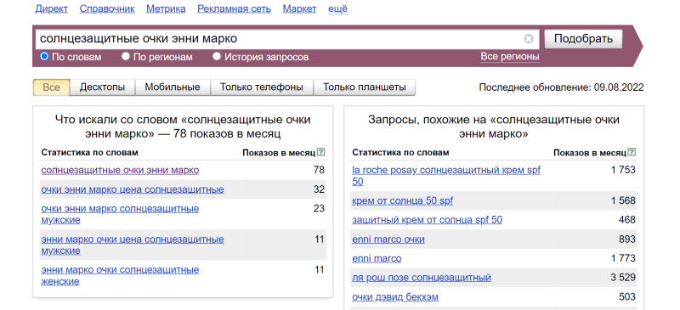Open query 'enni marco очки'
This screenshot has height=310, width=680.
pyautogui.click(x=388, y=240)
